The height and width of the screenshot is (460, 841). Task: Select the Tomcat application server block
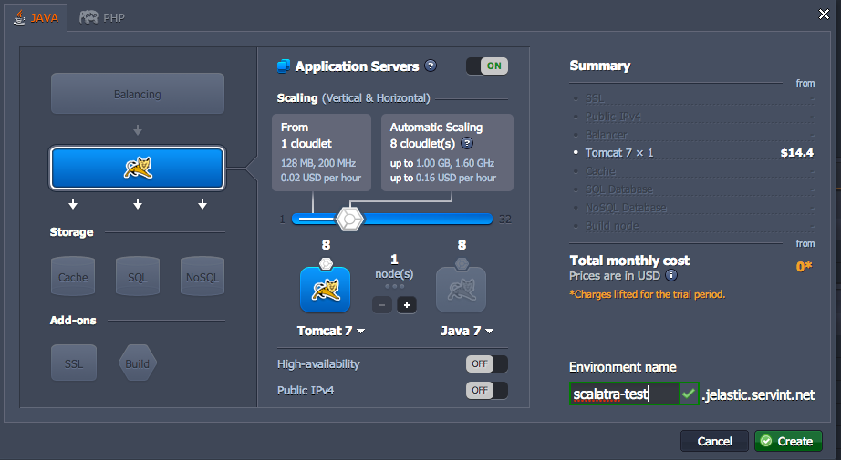(x=138, y=169)
